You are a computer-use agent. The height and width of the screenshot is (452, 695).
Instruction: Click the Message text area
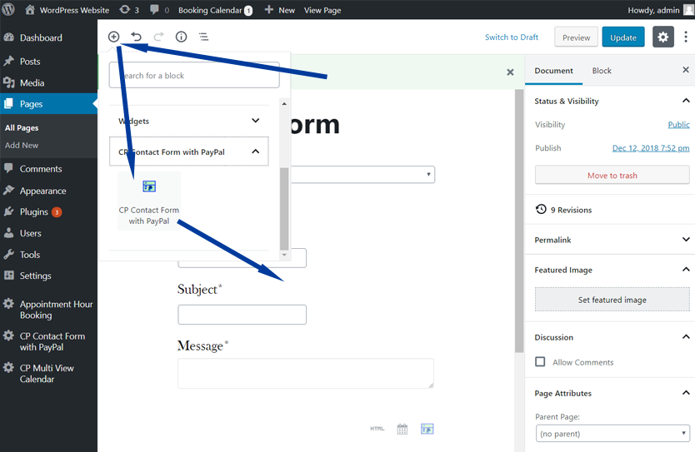click(306, 373)
